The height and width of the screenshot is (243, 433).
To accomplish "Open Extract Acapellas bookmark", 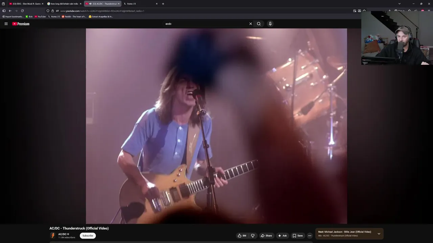I will [101, 17].
